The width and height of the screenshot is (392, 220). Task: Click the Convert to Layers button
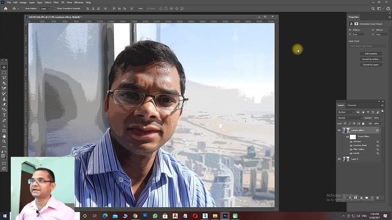(371, 65)
